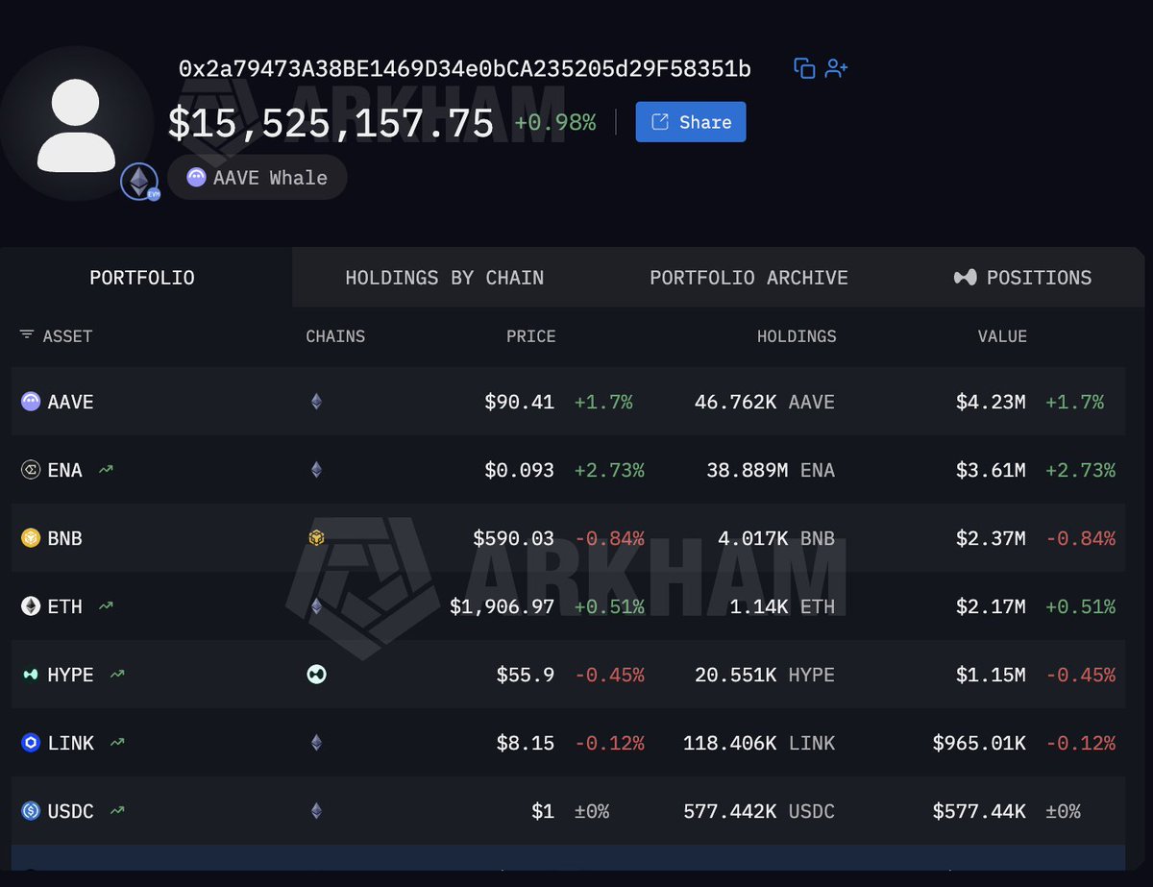Click the 577.442K USDC holdings value

[759, 811]
